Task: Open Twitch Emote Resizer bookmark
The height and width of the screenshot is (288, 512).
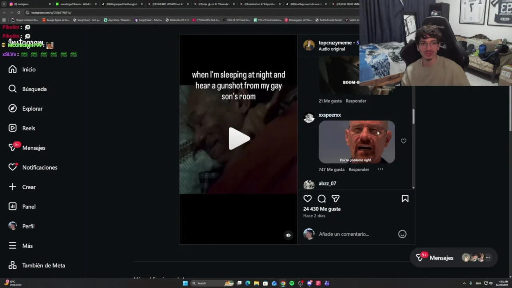Action: point(328,20)
